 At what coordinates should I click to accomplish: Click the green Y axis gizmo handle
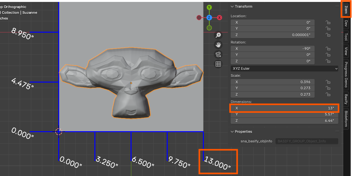209,7
